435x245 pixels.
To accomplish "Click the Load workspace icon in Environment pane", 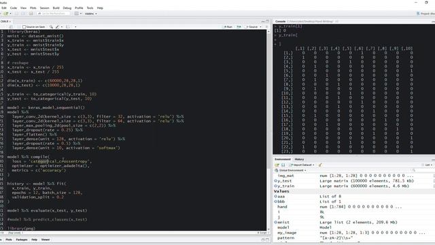I will tap(277, 165).
